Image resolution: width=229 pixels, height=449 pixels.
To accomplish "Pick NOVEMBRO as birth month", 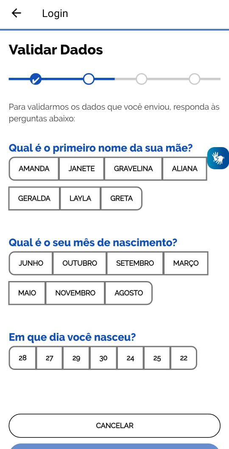I will point(75,293).
